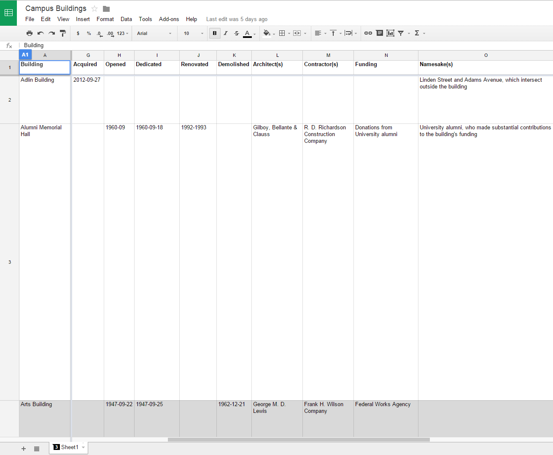Toggle strikethrough formatting
553x455 pixels.
click(236, 33)
